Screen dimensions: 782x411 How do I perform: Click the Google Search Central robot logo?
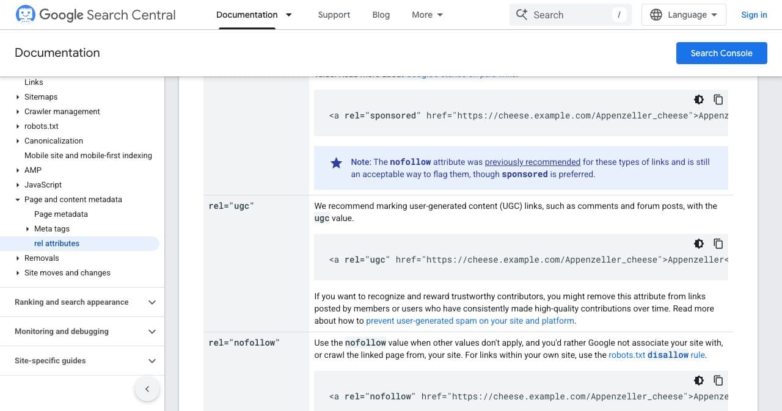(26, 14)
